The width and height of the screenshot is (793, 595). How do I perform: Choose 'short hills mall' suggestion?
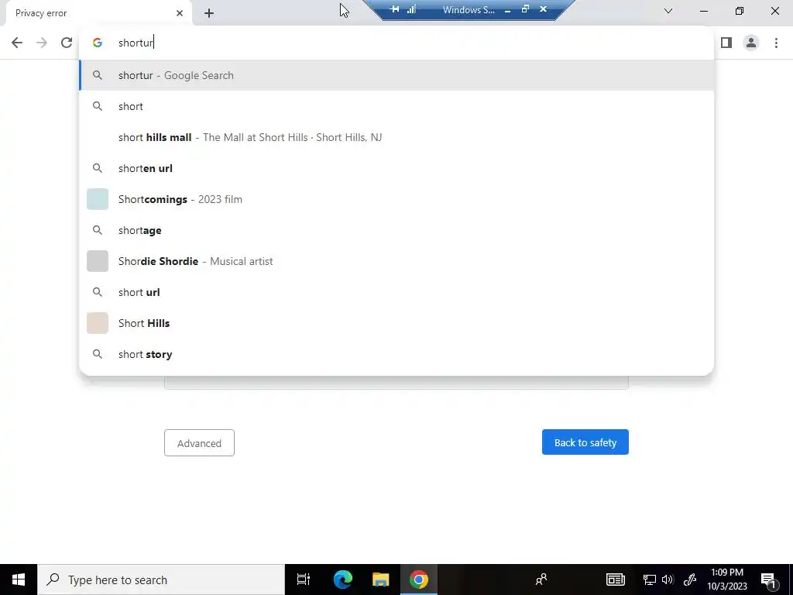coord(396,137)
